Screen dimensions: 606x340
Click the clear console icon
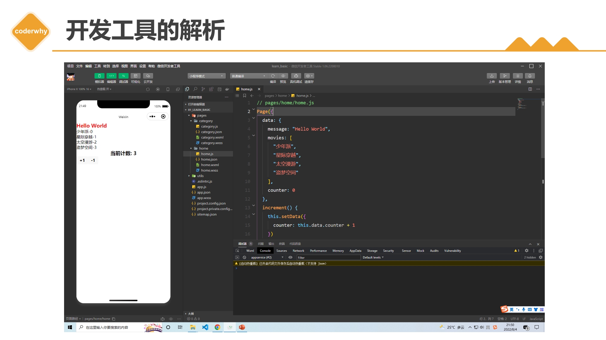point(244,258)
